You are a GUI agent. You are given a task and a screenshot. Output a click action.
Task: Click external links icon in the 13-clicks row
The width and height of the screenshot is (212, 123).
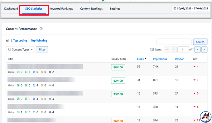[34, 112]
